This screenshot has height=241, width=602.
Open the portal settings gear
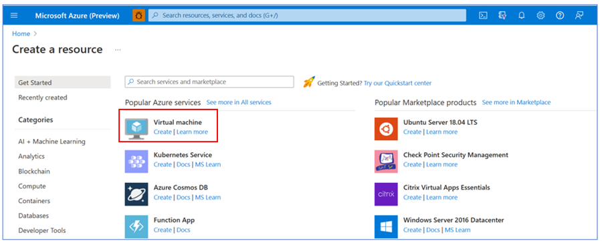pyautogui.click(x=540, y=15)
